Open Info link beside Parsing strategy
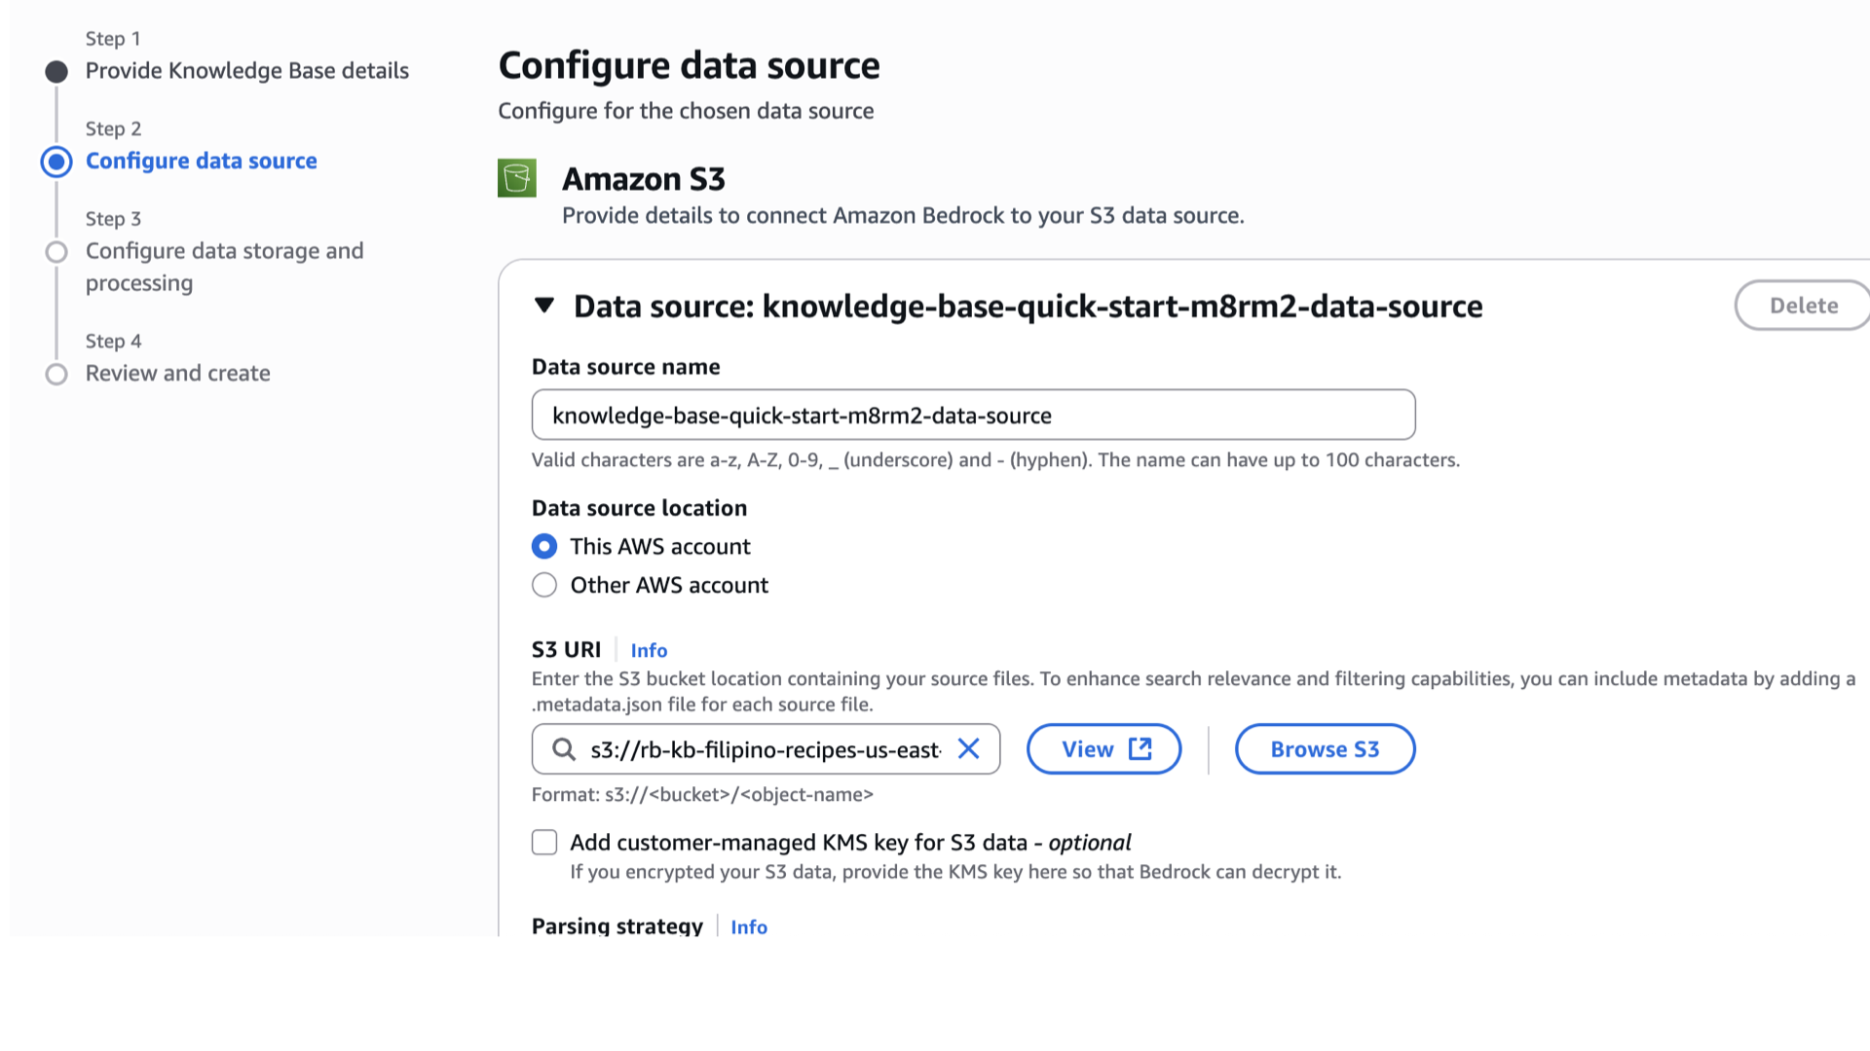1870x1051 pixels. pos(748,926)
